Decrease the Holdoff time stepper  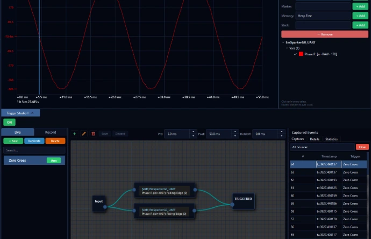point(282,136)
